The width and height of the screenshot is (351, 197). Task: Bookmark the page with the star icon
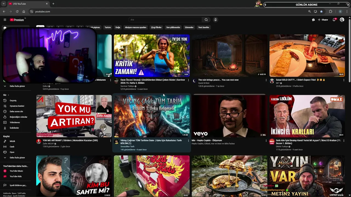321,11
